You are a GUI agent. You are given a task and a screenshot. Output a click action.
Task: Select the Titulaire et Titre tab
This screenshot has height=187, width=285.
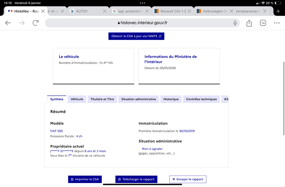pyautogui.click(x=102, y=99)
